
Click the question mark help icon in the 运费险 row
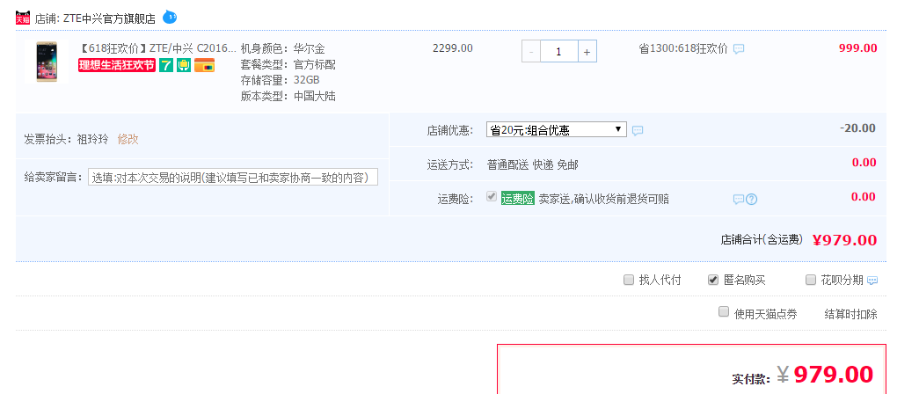(751, 200)
